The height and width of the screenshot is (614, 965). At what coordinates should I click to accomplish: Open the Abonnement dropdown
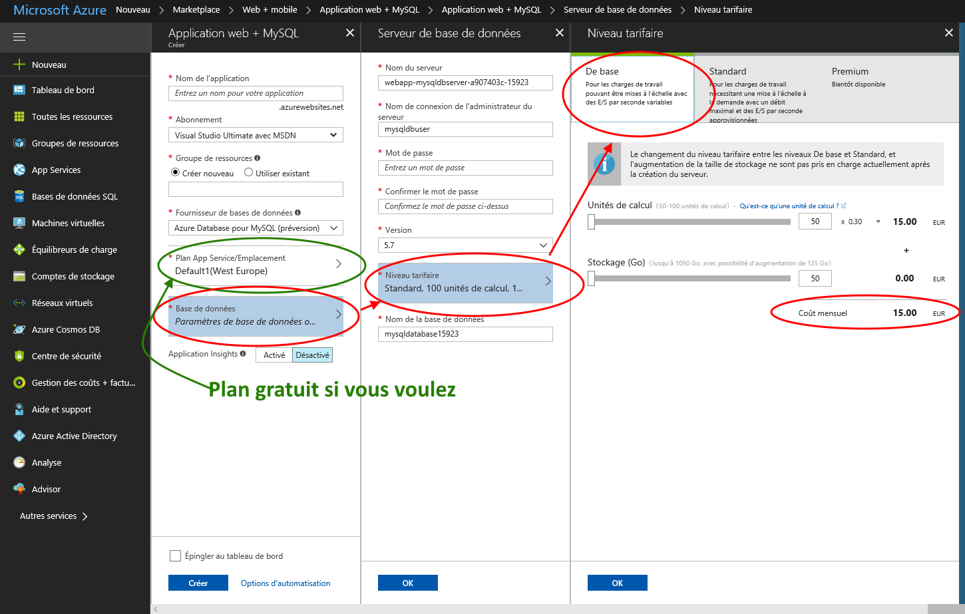point(256,135)
